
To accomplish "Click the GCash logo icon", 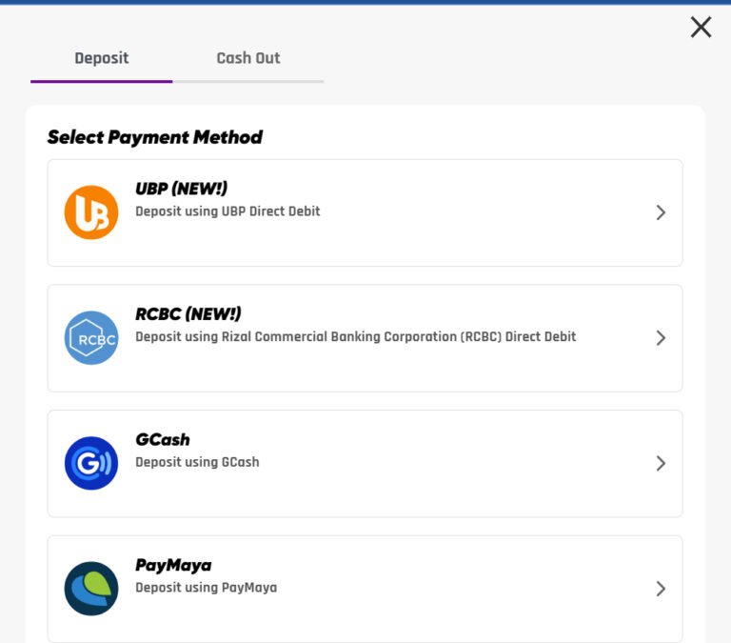I will (x=91, y=463).
